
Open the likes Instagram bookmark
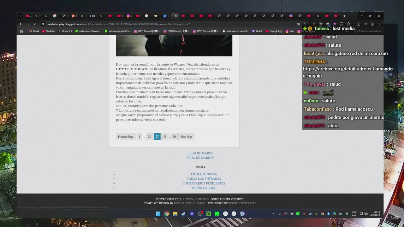coord(290,31)
